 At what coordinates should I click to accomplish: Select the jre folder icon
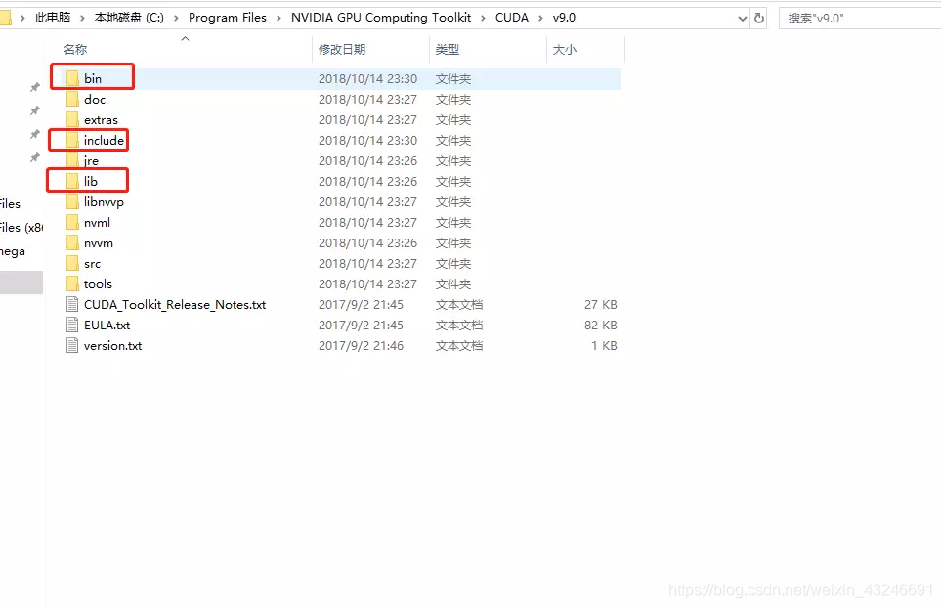pos(72,161)
